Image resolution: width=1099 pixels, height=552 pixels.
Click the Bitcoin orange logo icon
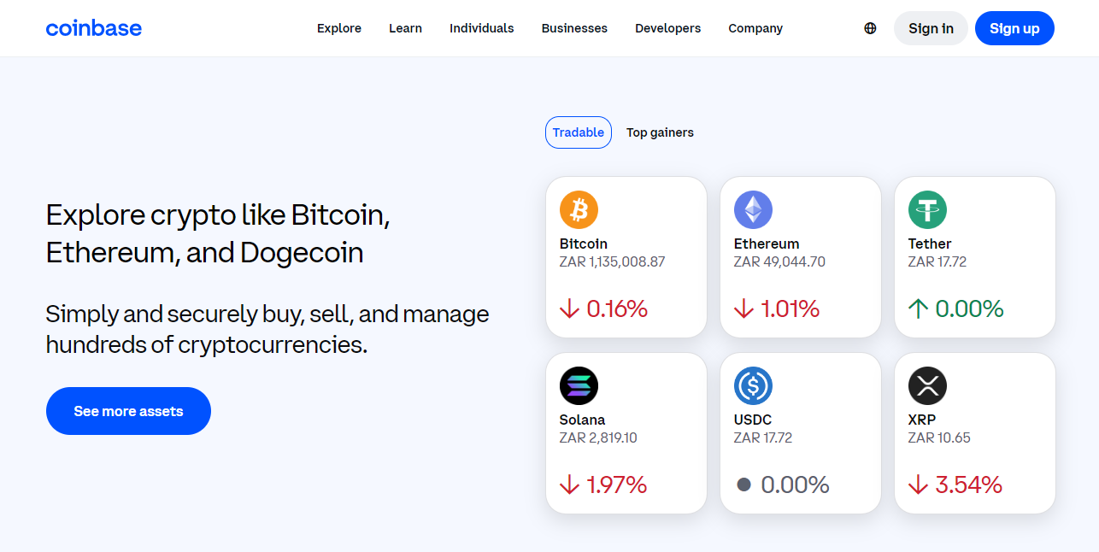579,209
